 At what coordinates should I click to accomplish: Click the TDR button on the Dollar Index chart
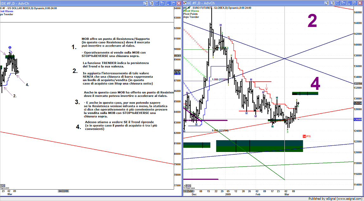coord(3,185)
